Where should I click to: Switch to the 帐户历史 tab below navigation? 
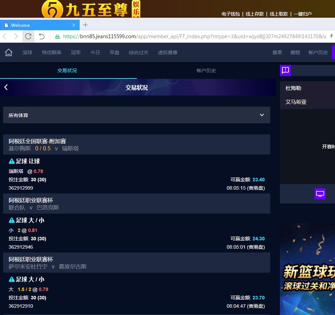pos(206,71)
